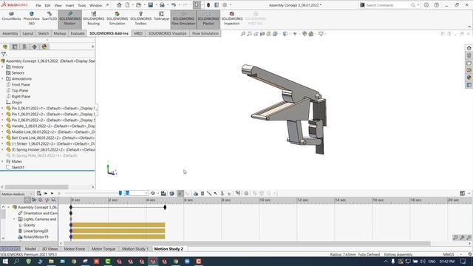This screenshot has width=473, height=266.
Task: Open the Tools menu
Action: [82, 5]
